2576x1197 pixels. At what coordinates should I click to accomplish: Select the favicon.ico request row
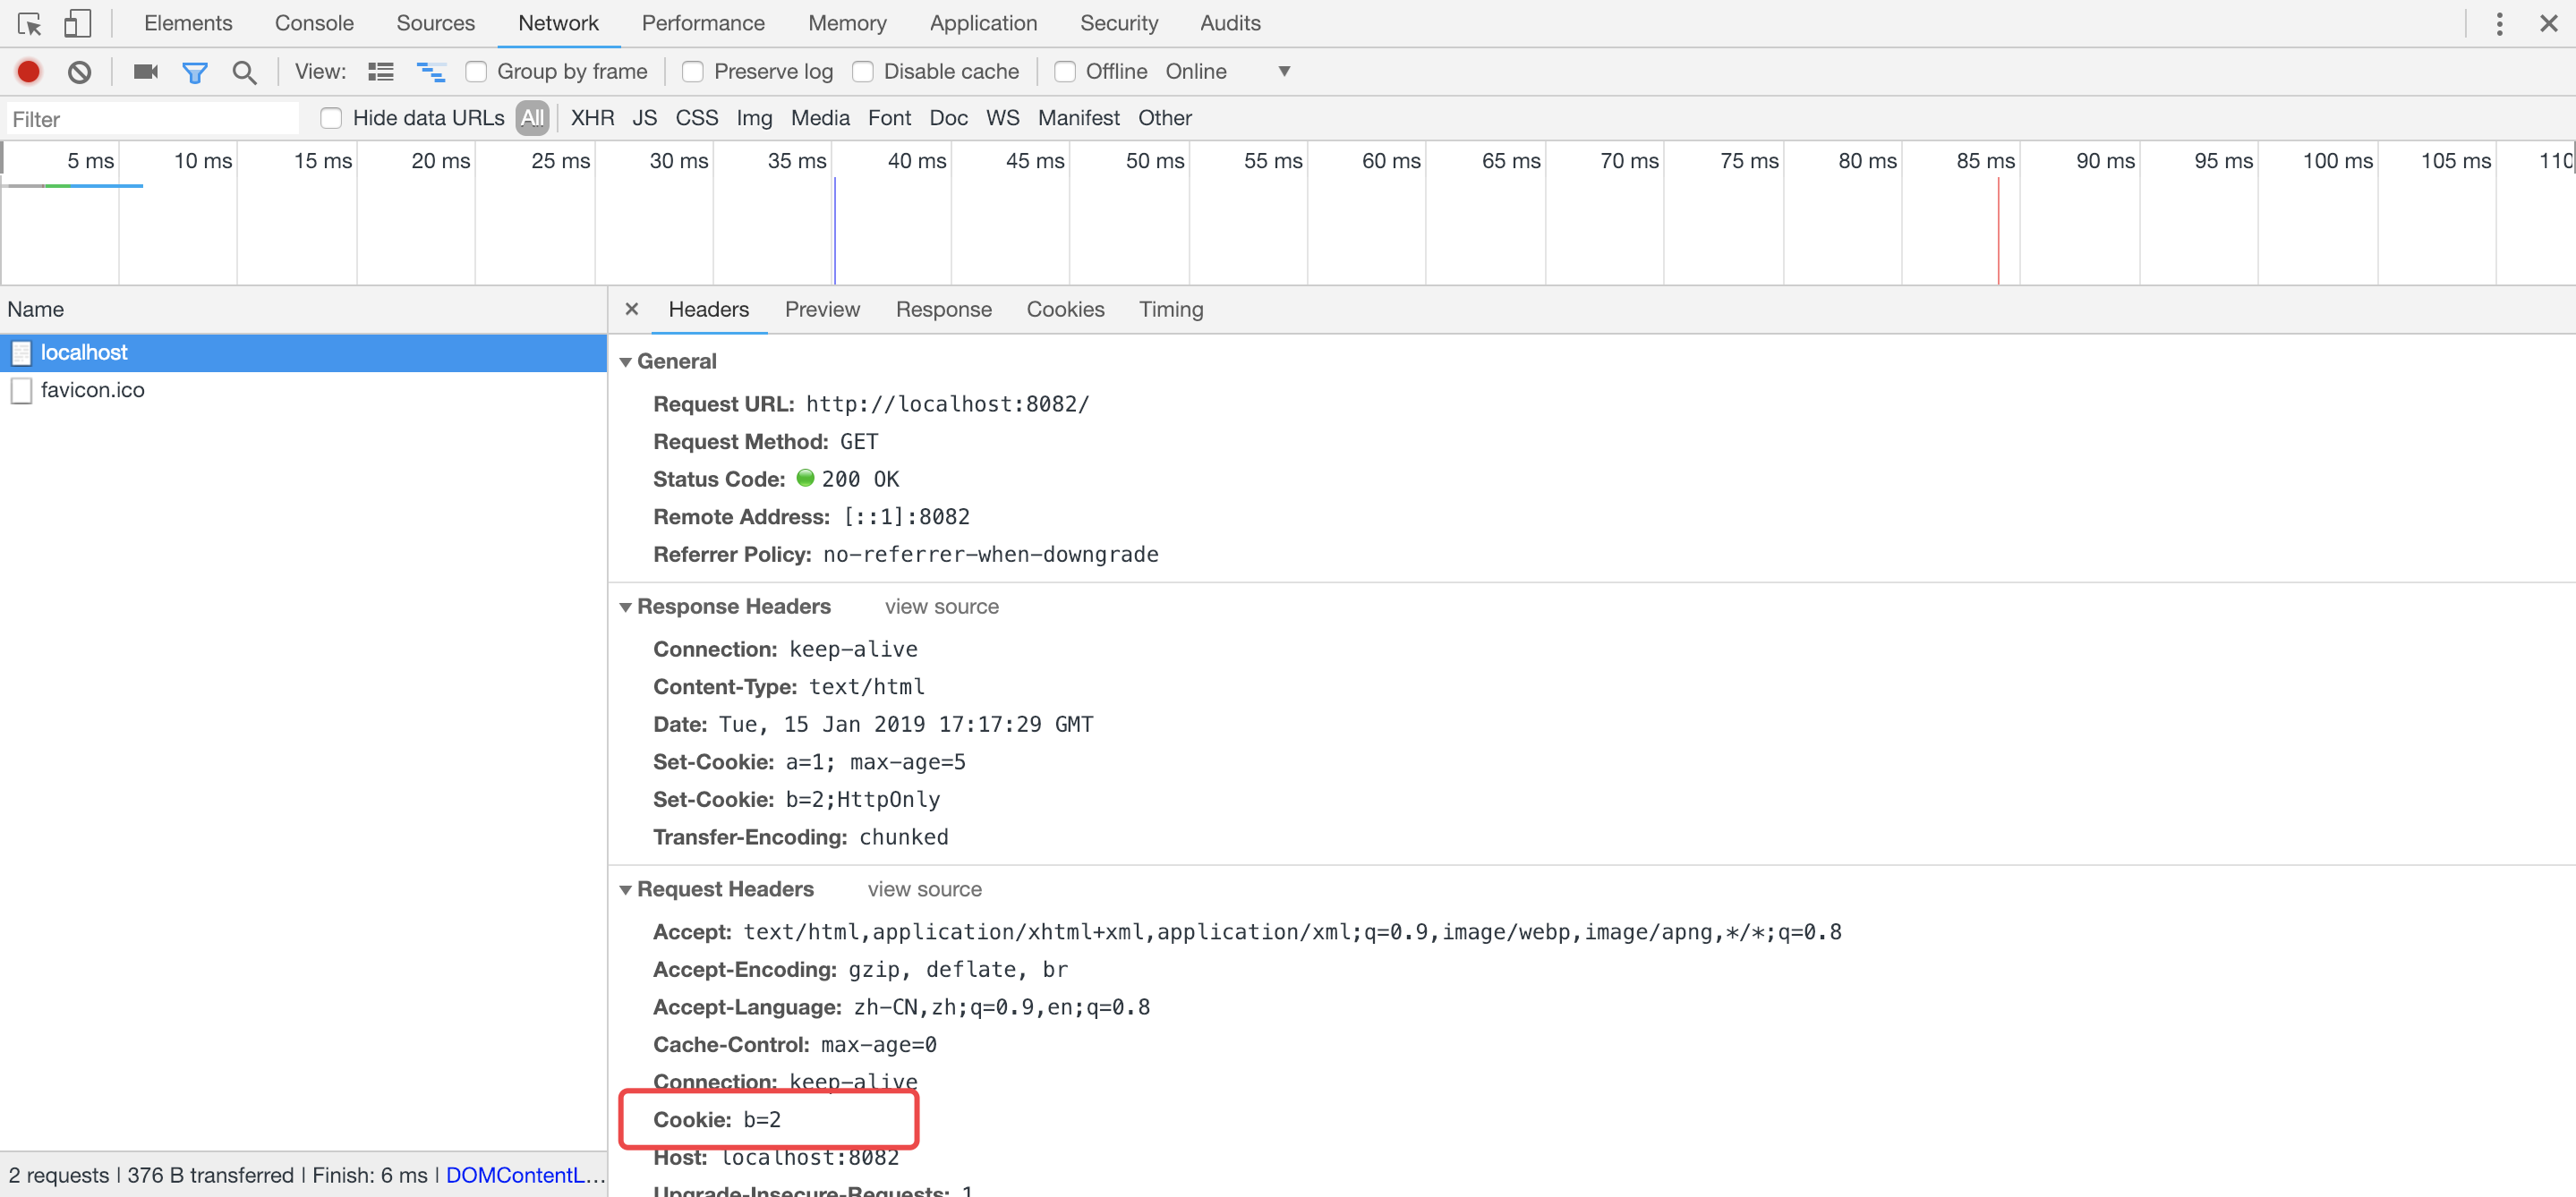(303, 391)
